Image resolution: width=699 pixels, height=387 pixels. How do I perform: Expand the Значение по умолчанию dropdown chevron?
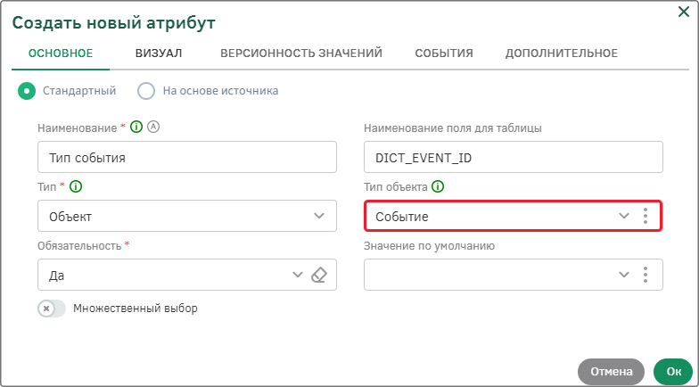coord(624,275)
